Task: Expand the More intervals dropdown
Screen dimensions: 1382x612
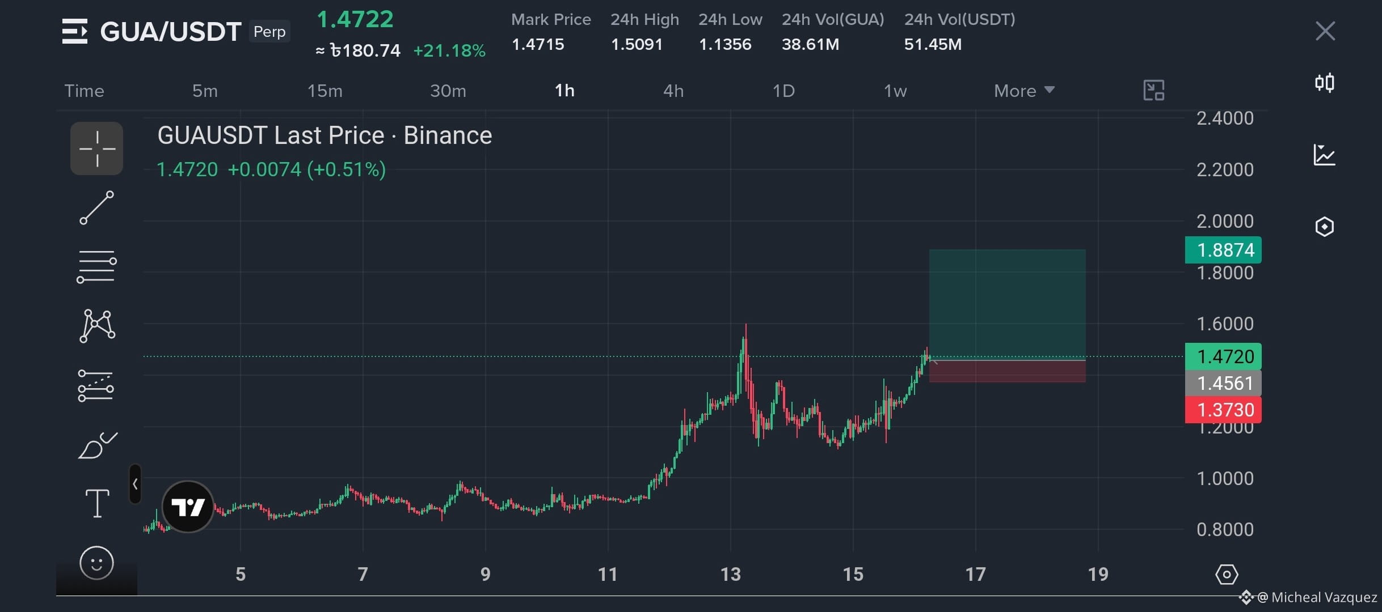Action: click(1024, 91)
